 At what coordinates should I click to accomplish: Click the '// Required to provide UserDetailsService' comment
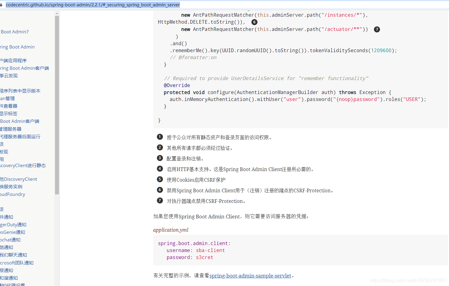tap(266, 79)
